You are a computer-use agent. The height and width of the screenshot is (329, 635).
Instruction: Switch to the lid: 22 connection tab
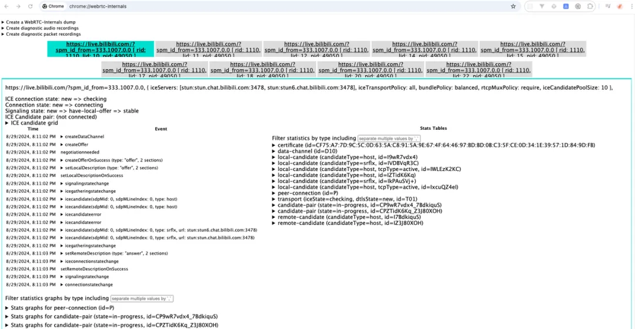[479, 69]
